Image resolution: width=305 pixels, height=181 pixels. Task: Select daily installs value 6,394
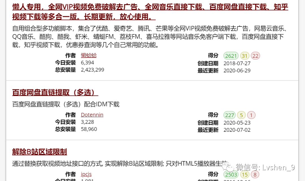point(87,62)
